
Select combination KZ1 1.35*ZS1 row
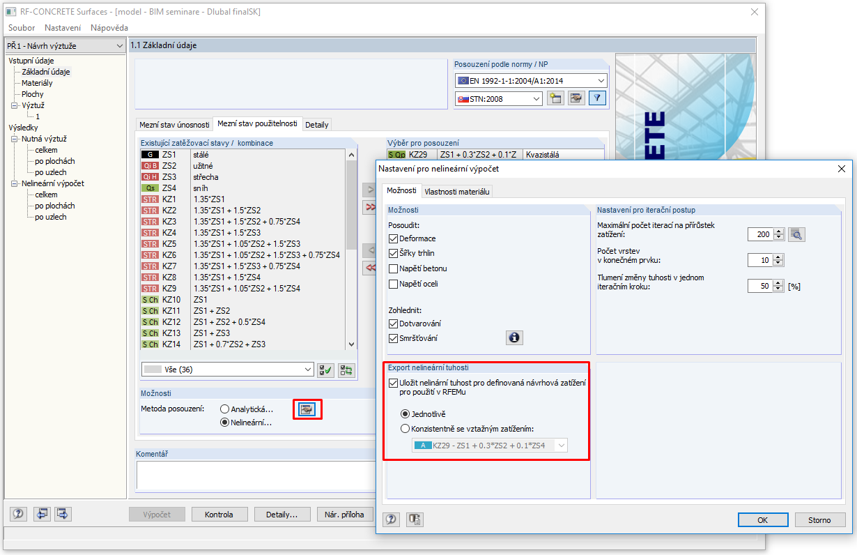tap(242, 199)
